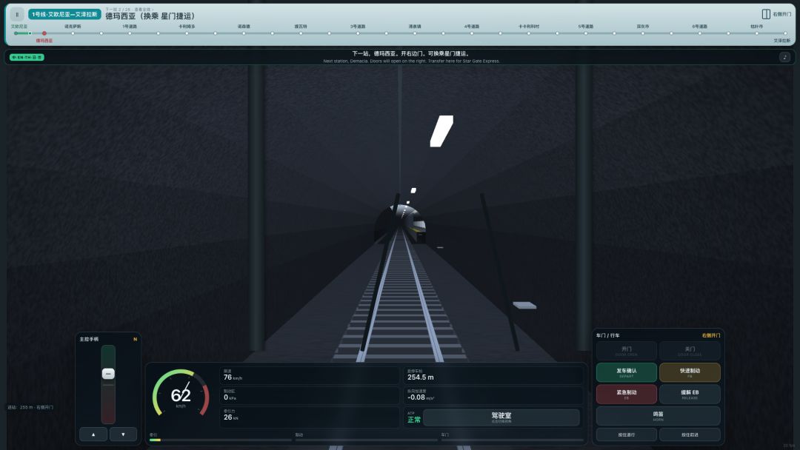This screenshot has width=800, height=450.
Task: Click the 车门 door progress bar
Action: 513,440
